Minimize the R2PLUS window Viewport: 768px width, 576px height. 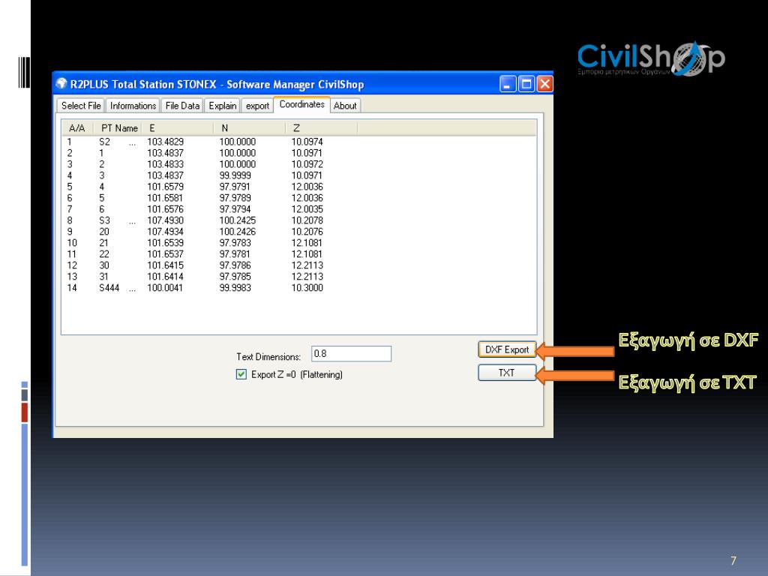[508, 84]
